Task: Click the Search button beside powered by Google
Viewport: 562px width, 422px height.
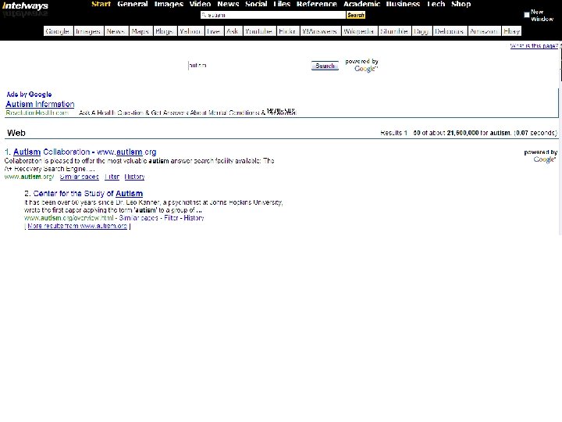Action: (x=325, y=66)
